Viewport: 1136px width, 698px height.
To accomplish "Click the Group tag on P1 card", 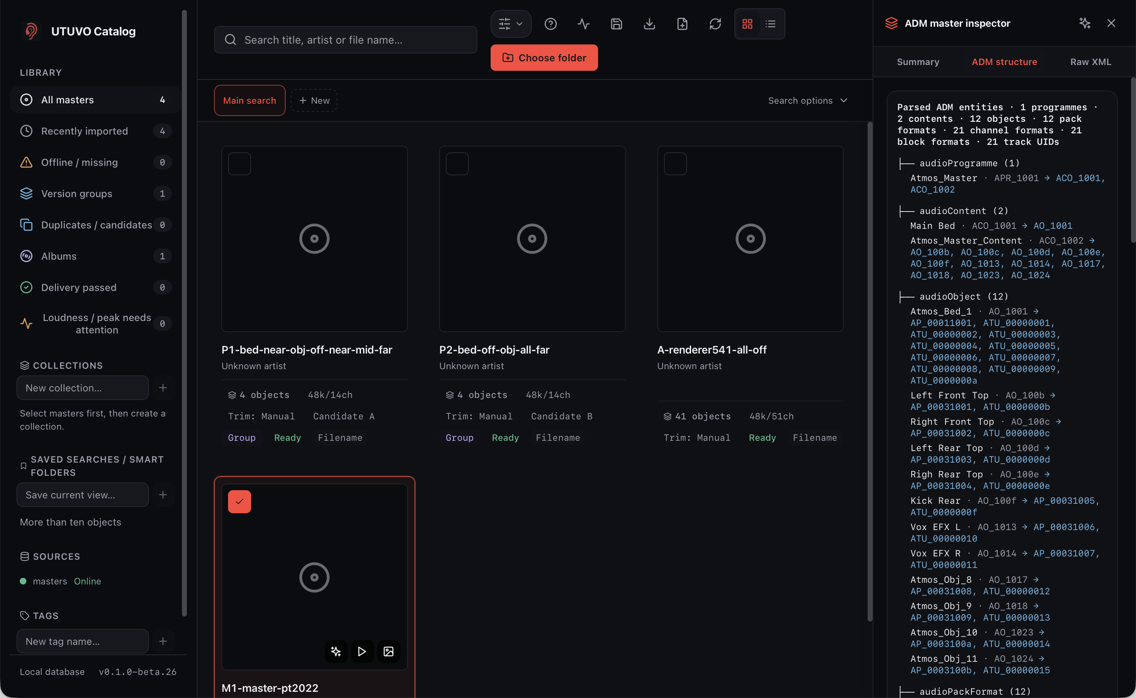I will [x=242, y=437].
